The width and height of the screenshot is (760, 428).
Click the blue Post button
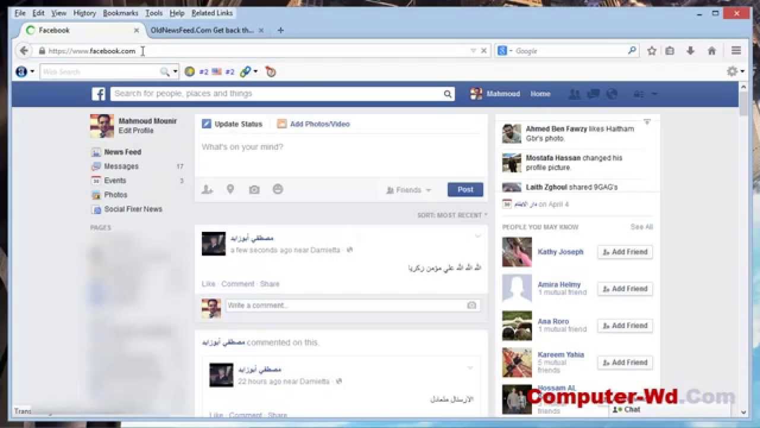pyautogui.click(x=465, y=190)
